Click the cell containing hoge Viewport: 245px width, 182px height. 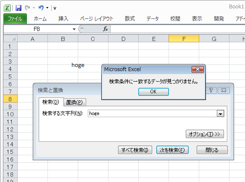(x=78, y=65)
